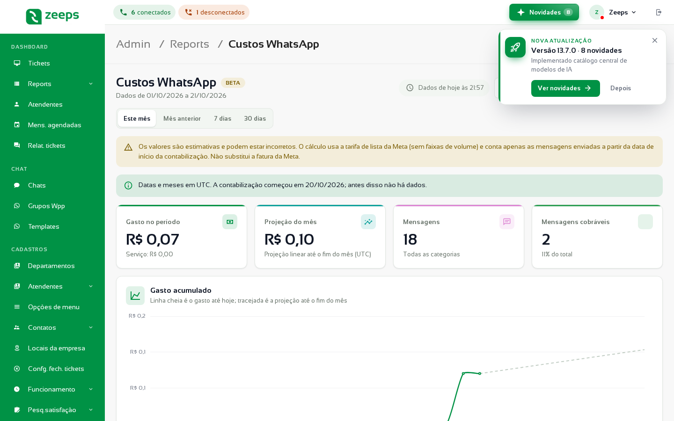Click the rocket icon in update notification

pyautogui.click(x=515, y=47)
